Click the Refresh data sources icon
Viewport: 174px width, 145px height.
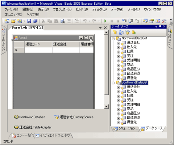pos(134,32)
